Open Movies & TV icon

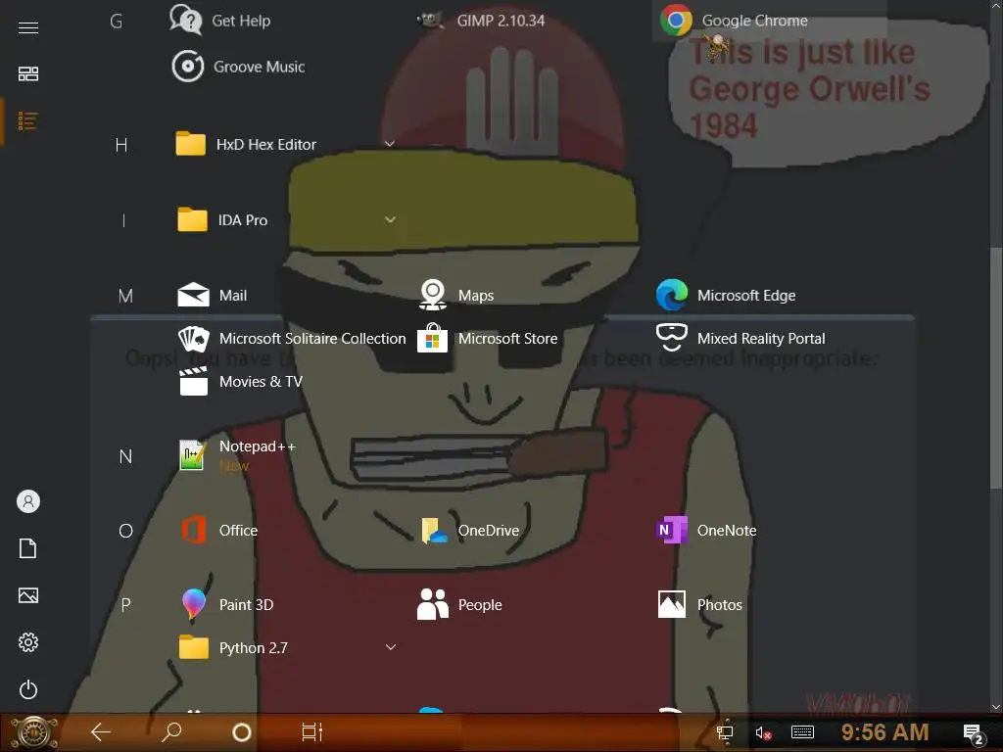point(193,382)
